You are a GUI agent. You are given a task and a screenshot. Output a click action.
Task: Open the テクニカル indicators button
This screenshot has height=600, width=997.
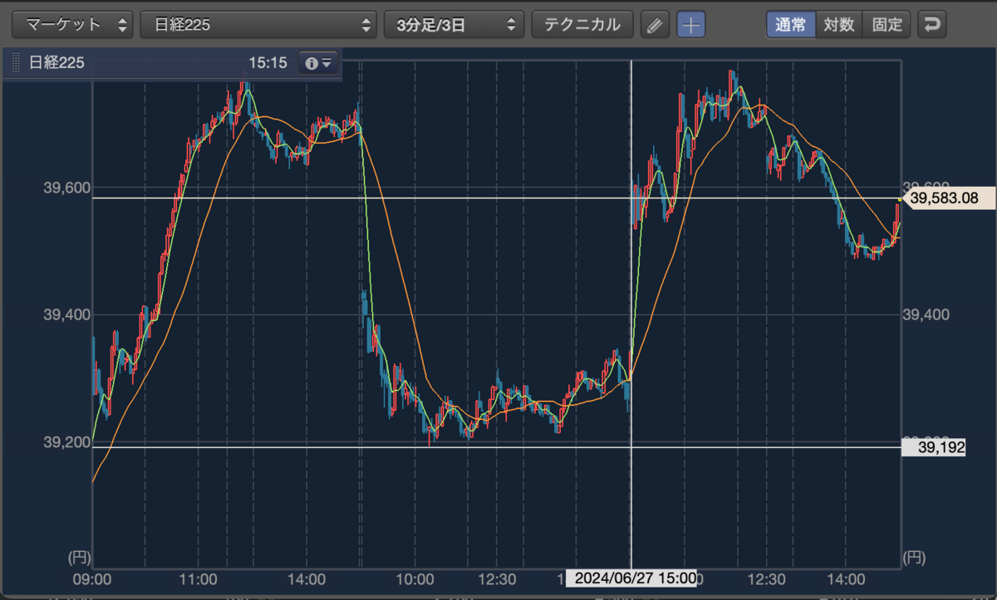coord(582,24)
